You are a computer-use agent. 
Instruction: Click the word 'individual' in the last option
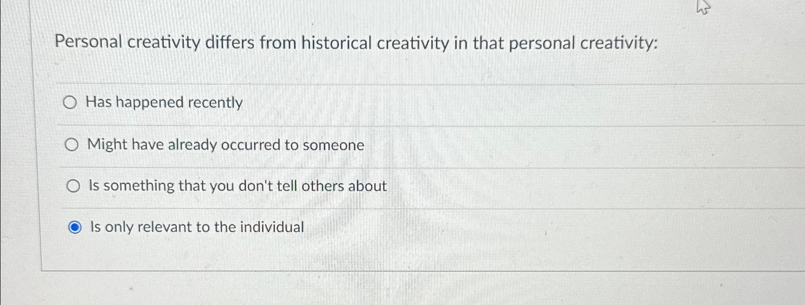pos(273,226)
